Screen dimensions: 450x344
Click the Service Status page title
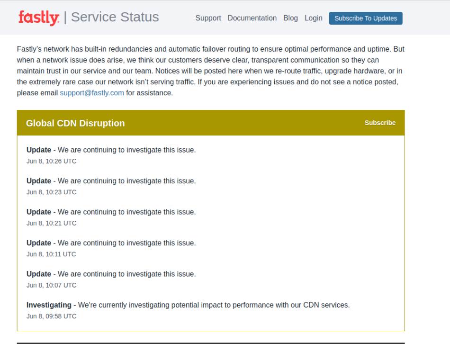tap(115, 18)
